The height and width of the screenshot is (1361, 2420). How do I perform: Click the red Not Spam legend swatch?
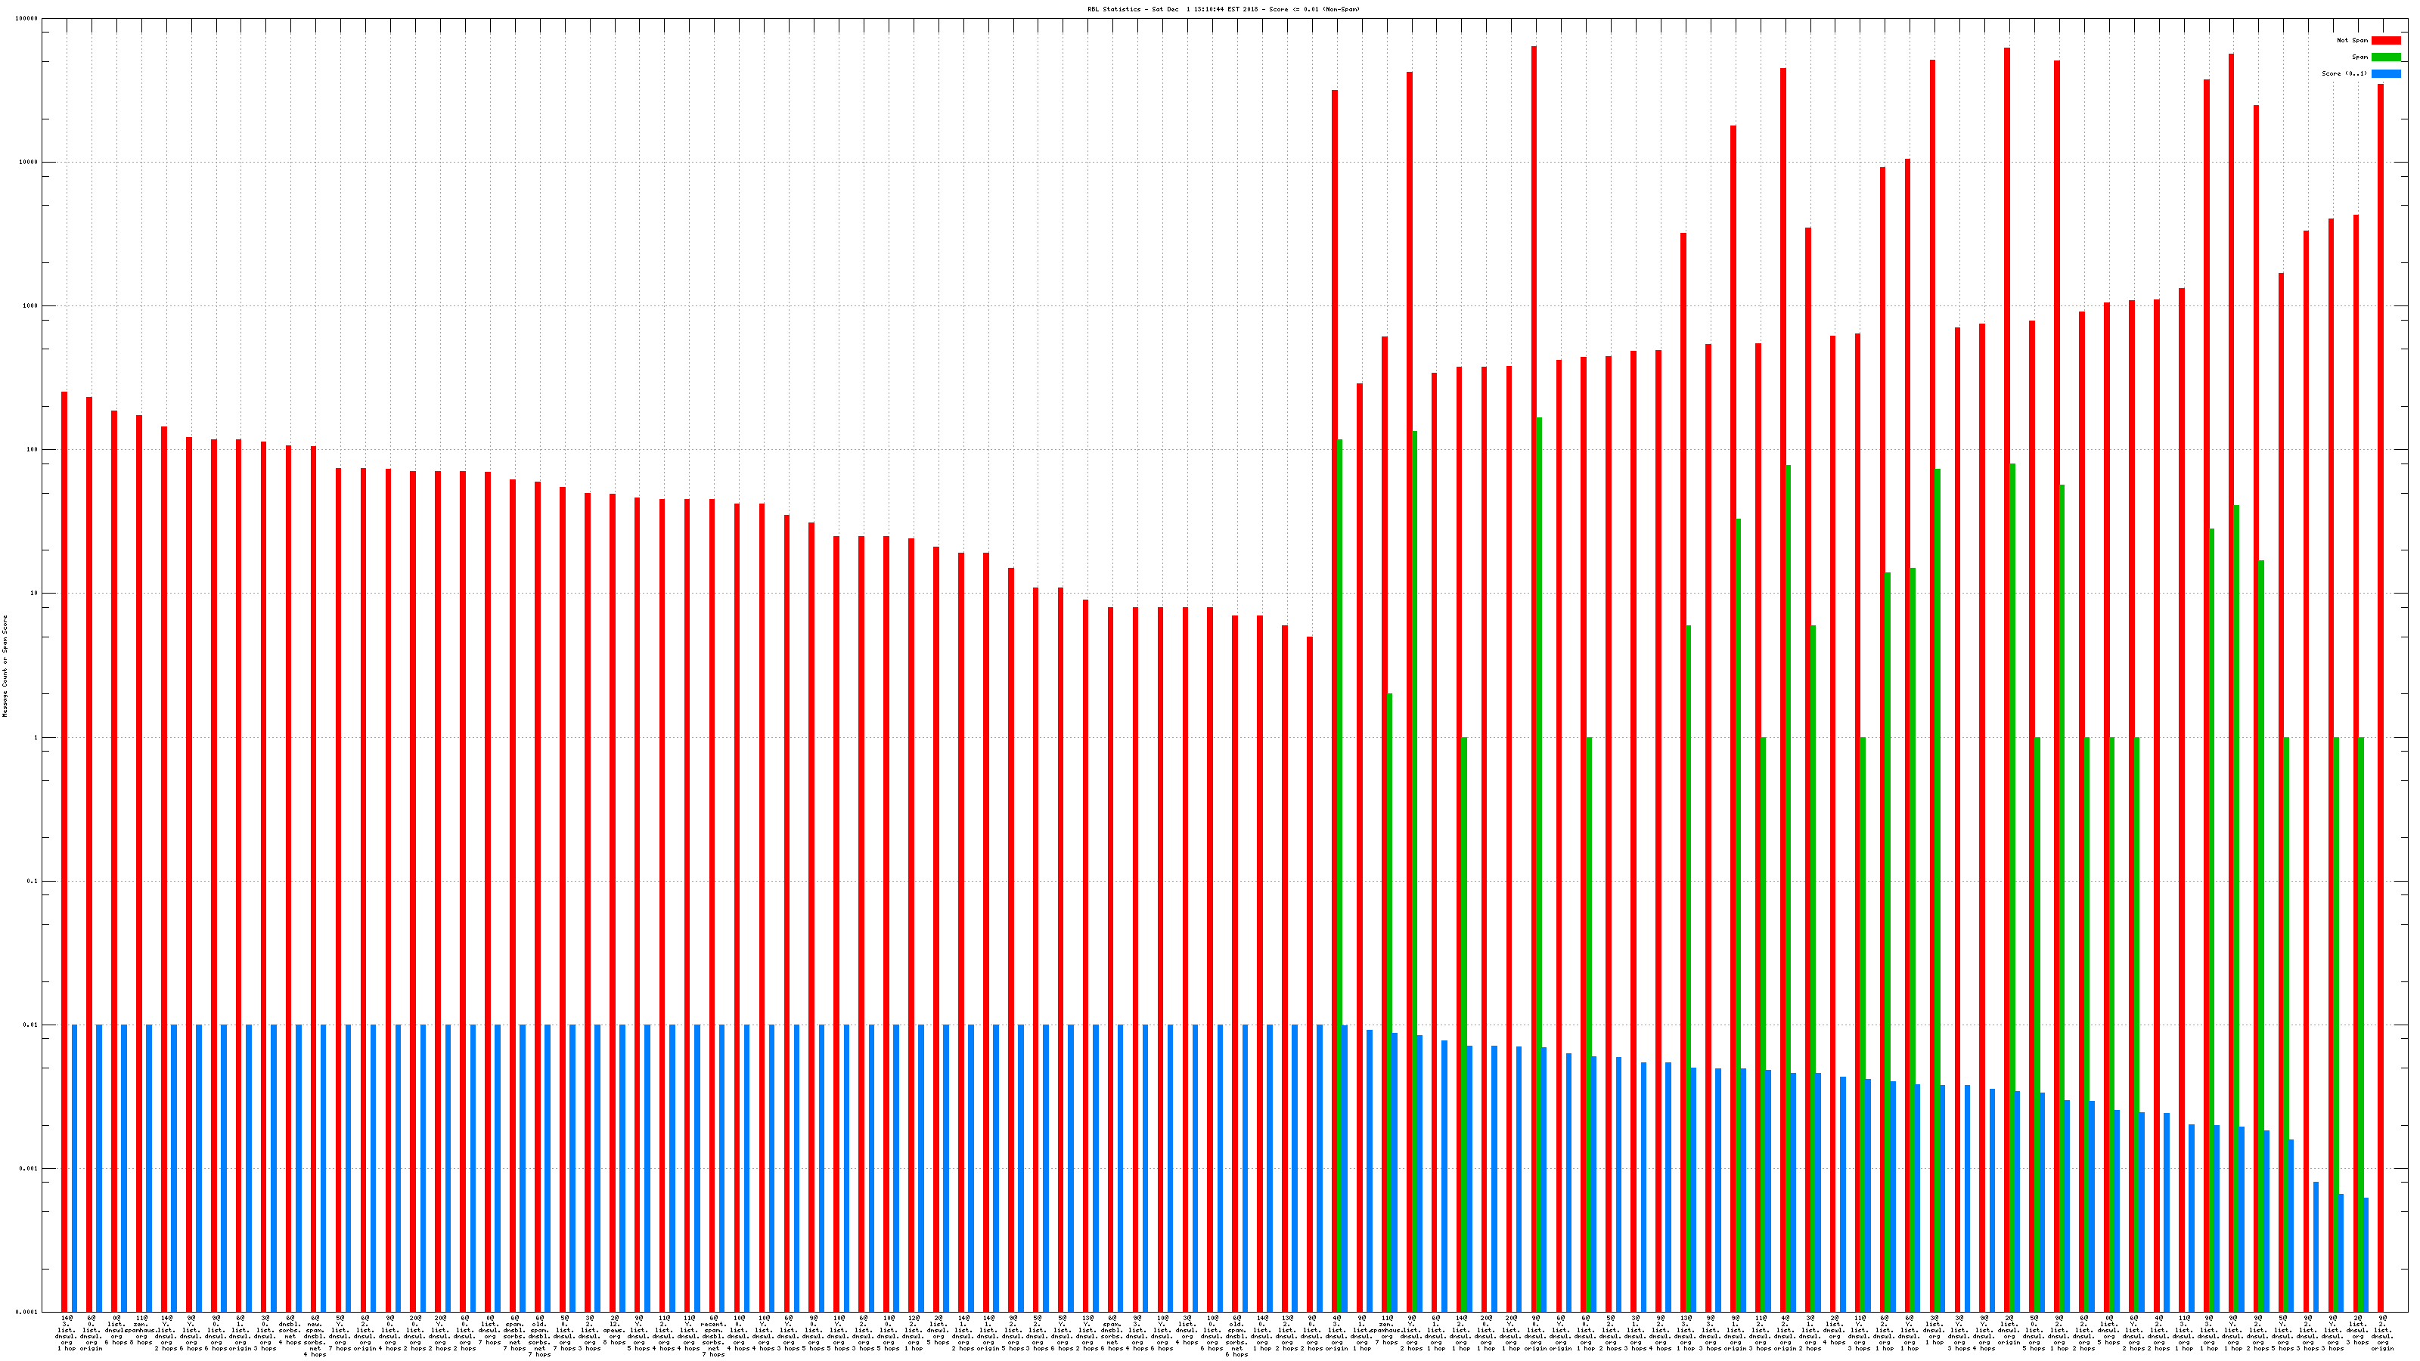click(2385, 40)
